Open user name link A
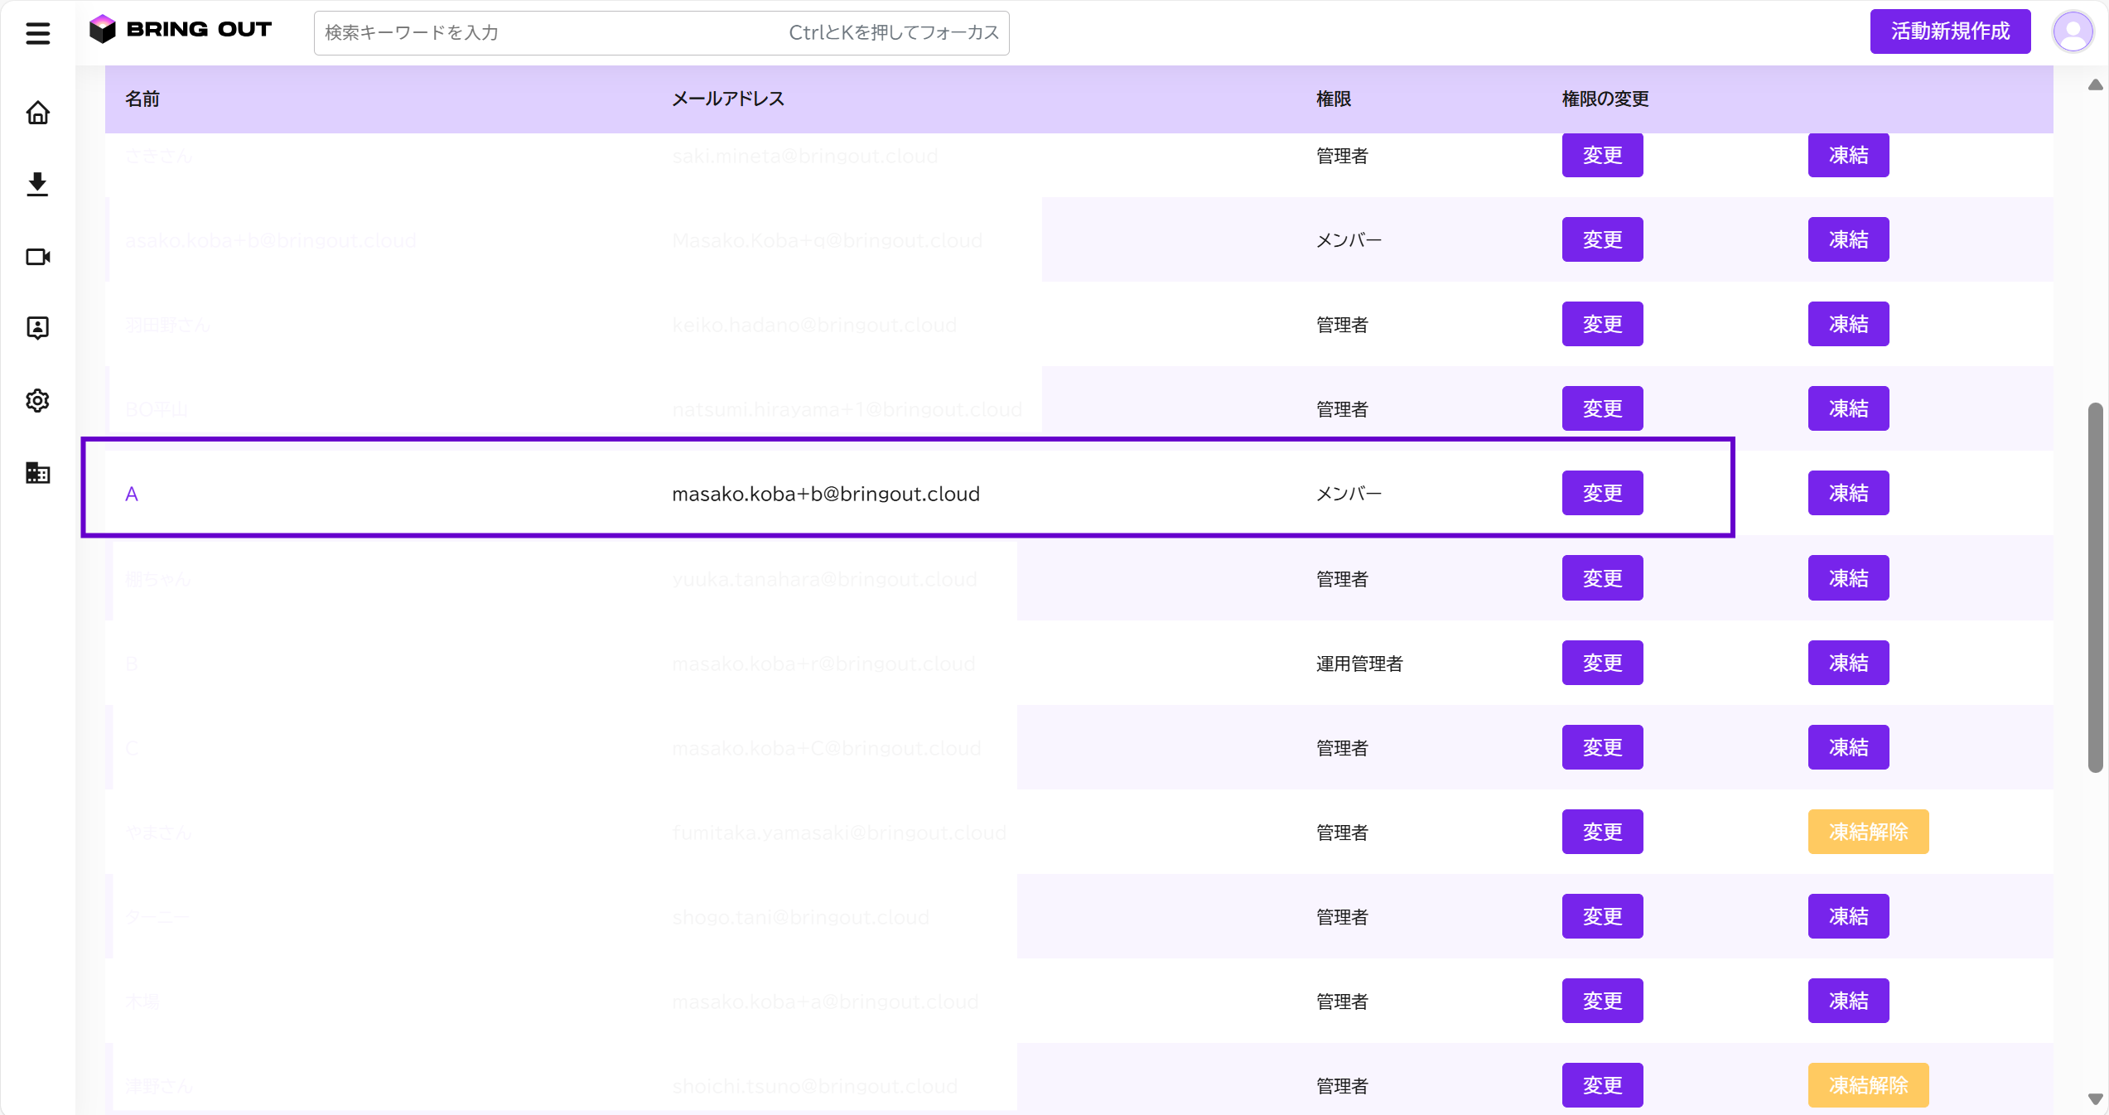Viewport: 2109px width, 1115px height. (132, 495)
